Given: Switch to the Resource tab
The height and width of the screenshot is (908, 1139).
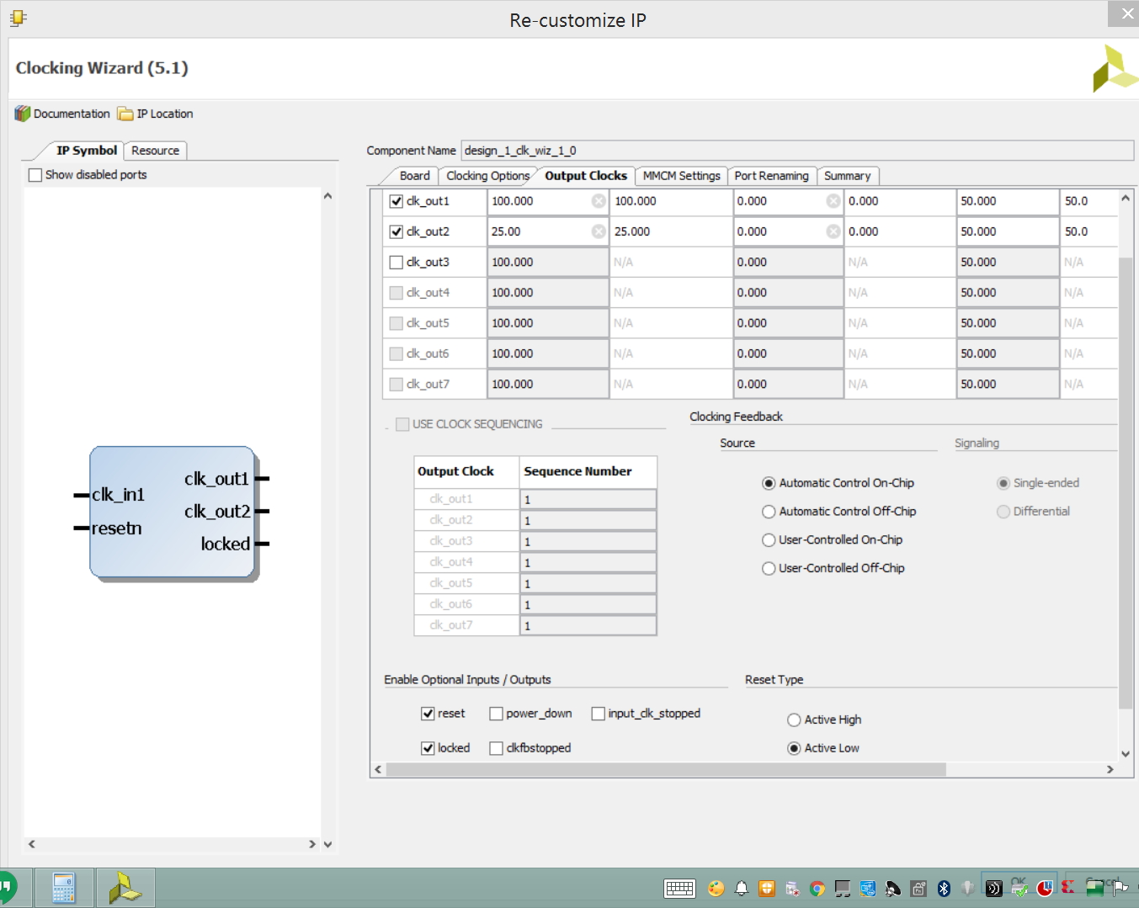Looking at the screenshot, I should click(x=155, y=151).
